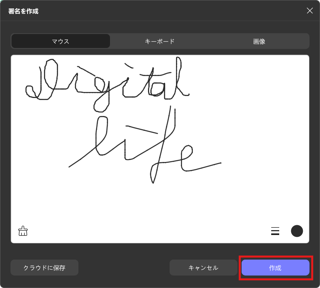The width and height of the screenshot is (320, 288).
Task: Click the 署名を作成 title text
Action: (24, 11)
